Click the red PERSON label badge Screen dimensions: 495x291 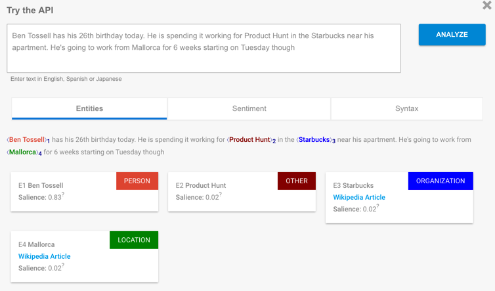click(137, 181)
